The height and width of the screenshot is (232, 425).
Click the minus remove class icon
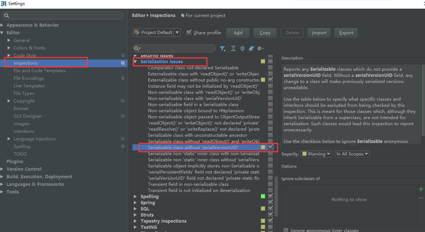tap(421, 198)
